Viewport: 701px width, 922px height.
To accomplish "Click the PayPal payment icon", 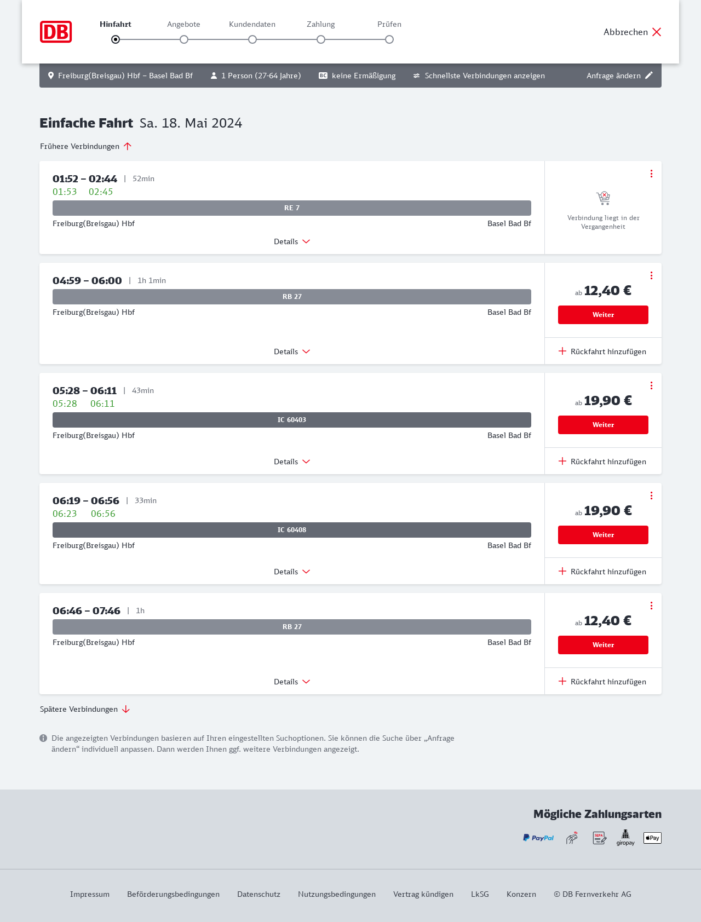I will (x=538, y=838).
